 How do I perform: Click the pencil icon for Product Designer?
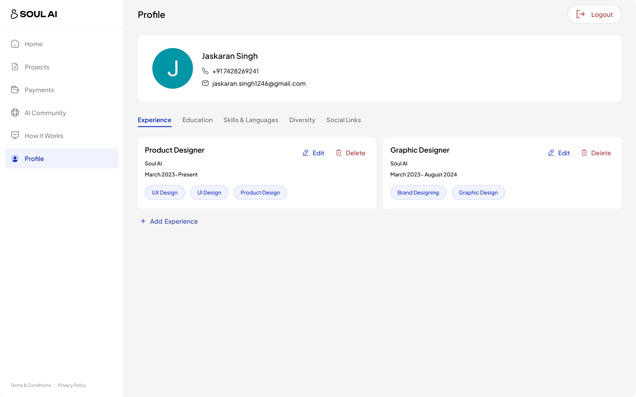pos(305,153)
